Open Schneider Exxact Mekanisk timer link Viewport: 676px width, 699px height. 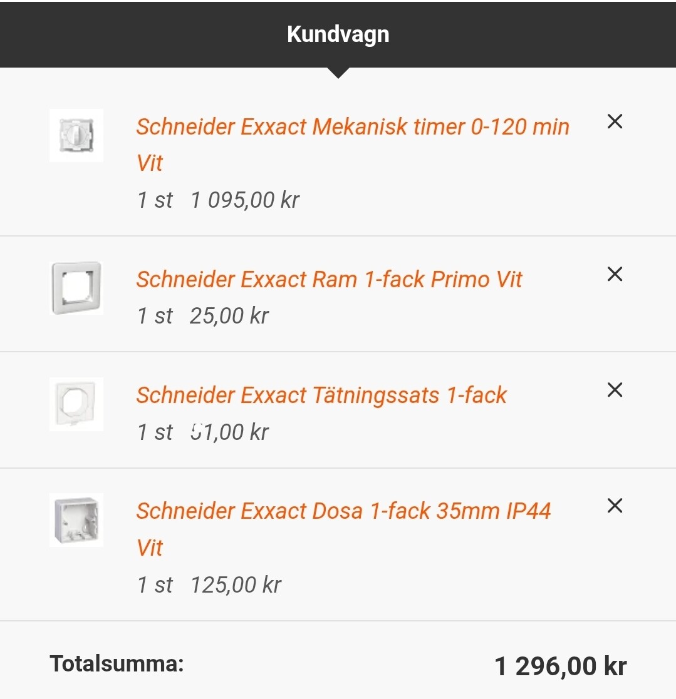353,127
